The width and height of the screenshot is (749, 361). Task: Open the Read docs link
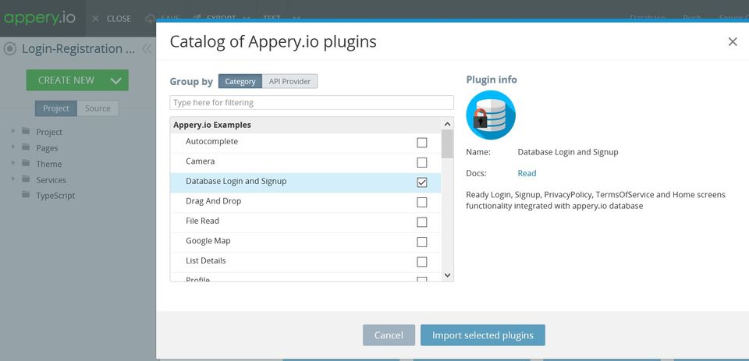pos(527,173)
